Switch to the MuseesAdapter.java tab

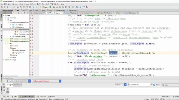click(72, 13)
